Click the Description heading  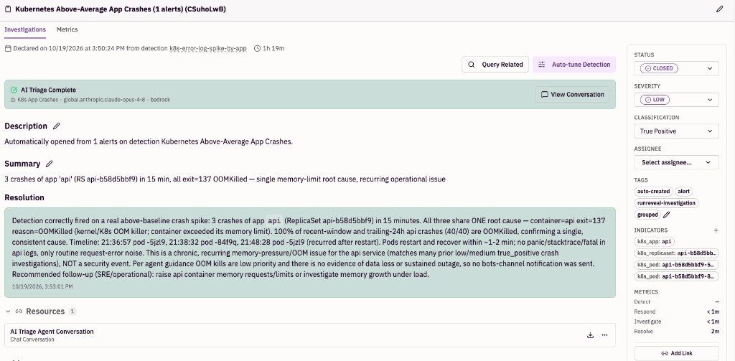[x=26, y=126]
